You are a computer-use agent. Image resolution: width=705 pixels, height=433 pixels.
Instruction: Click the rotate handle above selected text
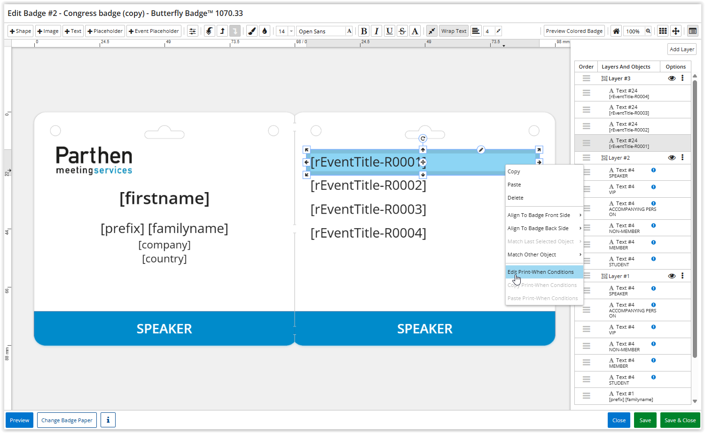click(423, 139)
